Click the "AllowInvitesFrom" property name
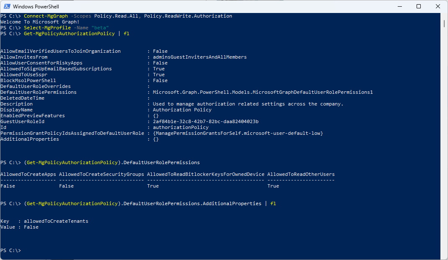The width and height of the screenshot is (448, 260). (x=24, y=57)
